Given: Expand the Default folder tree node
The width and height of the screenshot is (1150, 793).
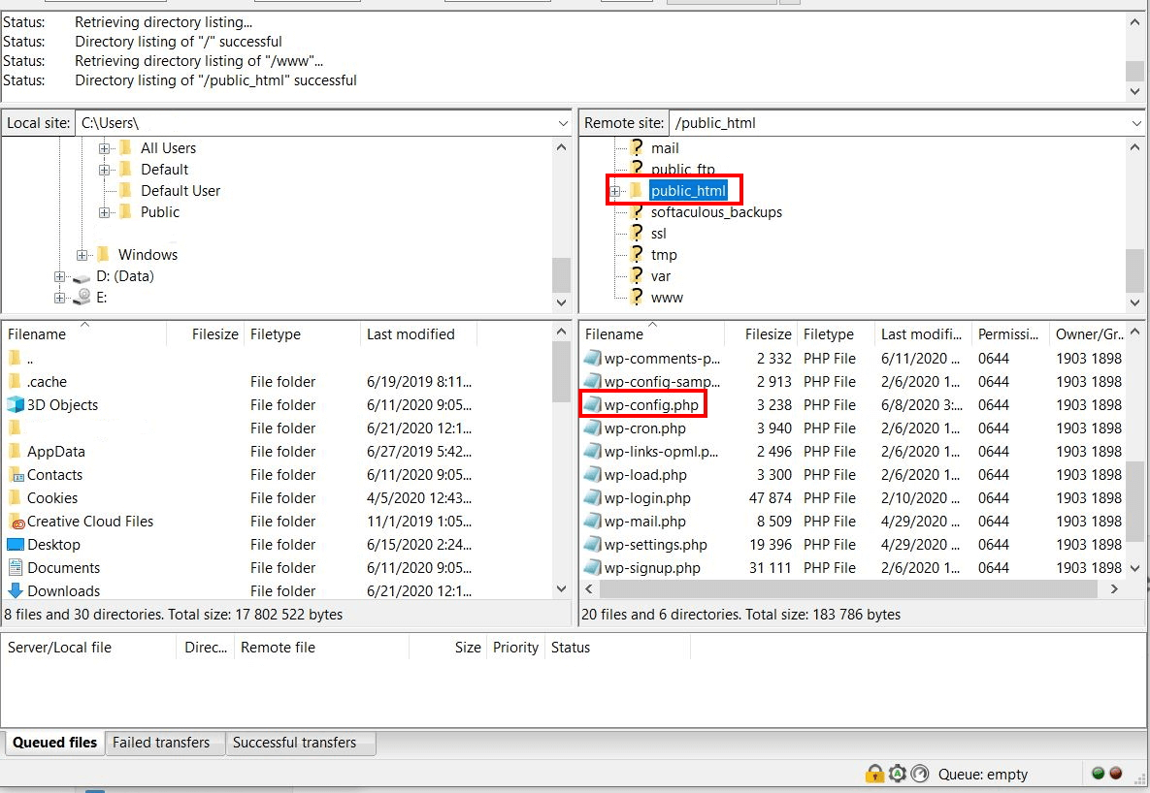Looking at the screenshot, I should (x=104, y=170).
